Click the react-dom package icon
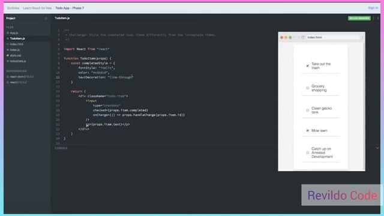384x216 pixels. pos(8,77)
